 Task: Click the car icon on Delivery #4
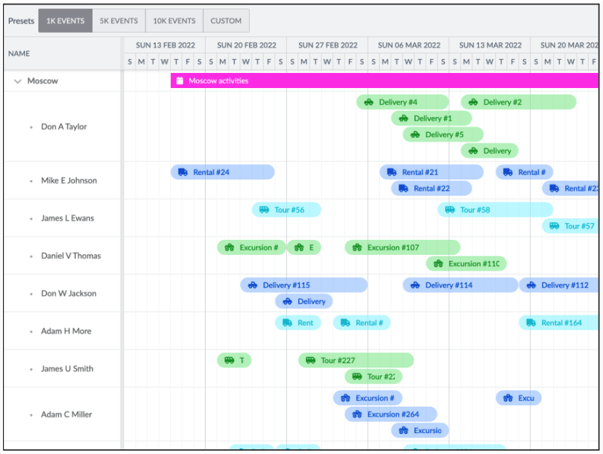[368, 102]
